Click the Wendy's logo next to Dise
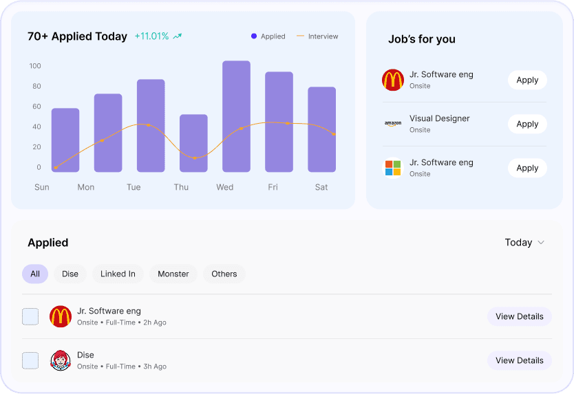This screenshot has height=394, width=574. coord(61,360)
